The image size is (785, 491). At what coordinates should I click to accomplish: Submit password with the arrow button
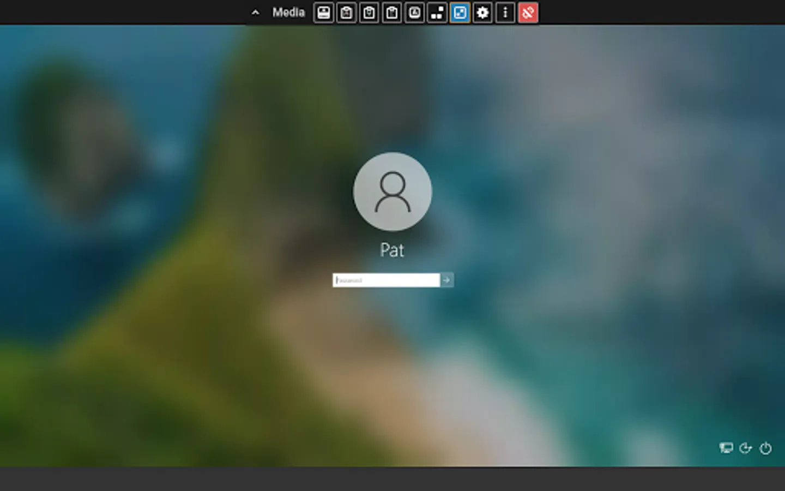pyautogui.click(x=447, y=280)
